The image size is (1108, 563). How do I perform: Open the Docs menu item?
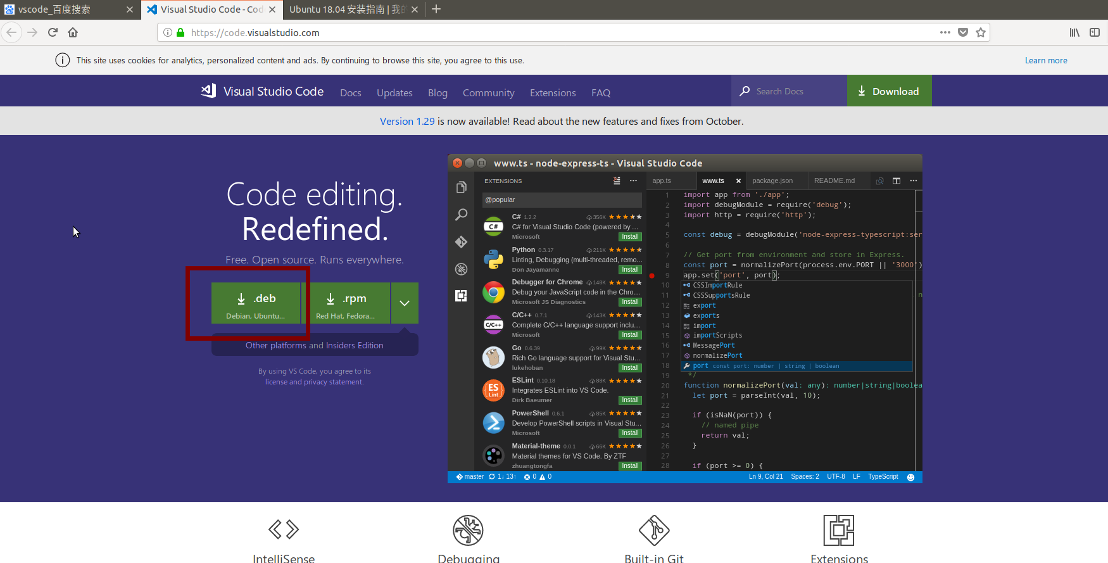pyautogui.click(x=350, y=92)
